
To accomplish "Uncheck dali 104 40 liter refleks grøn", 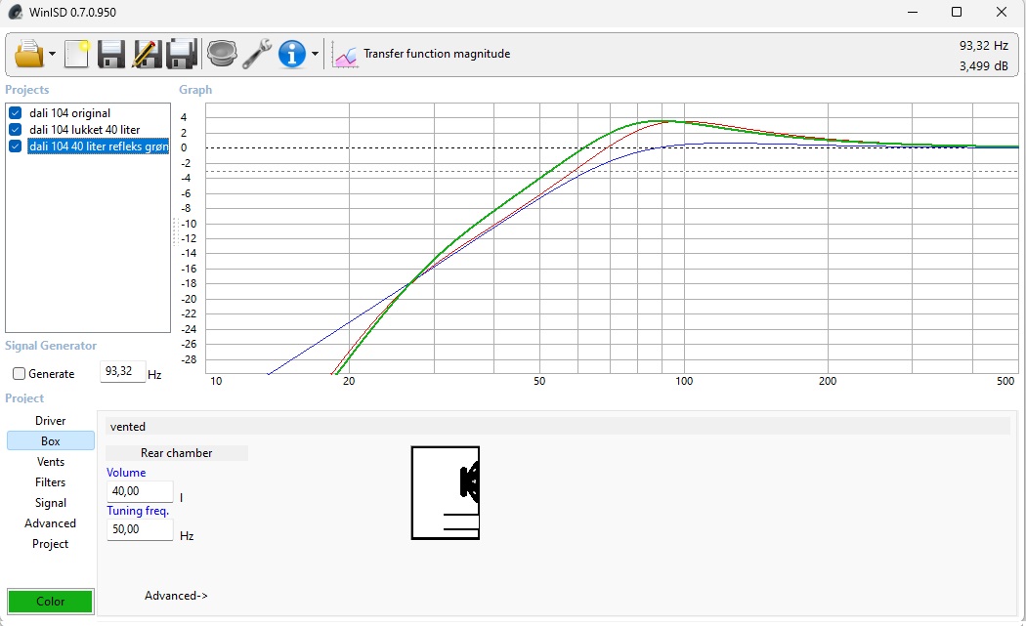I will (15, 146).
